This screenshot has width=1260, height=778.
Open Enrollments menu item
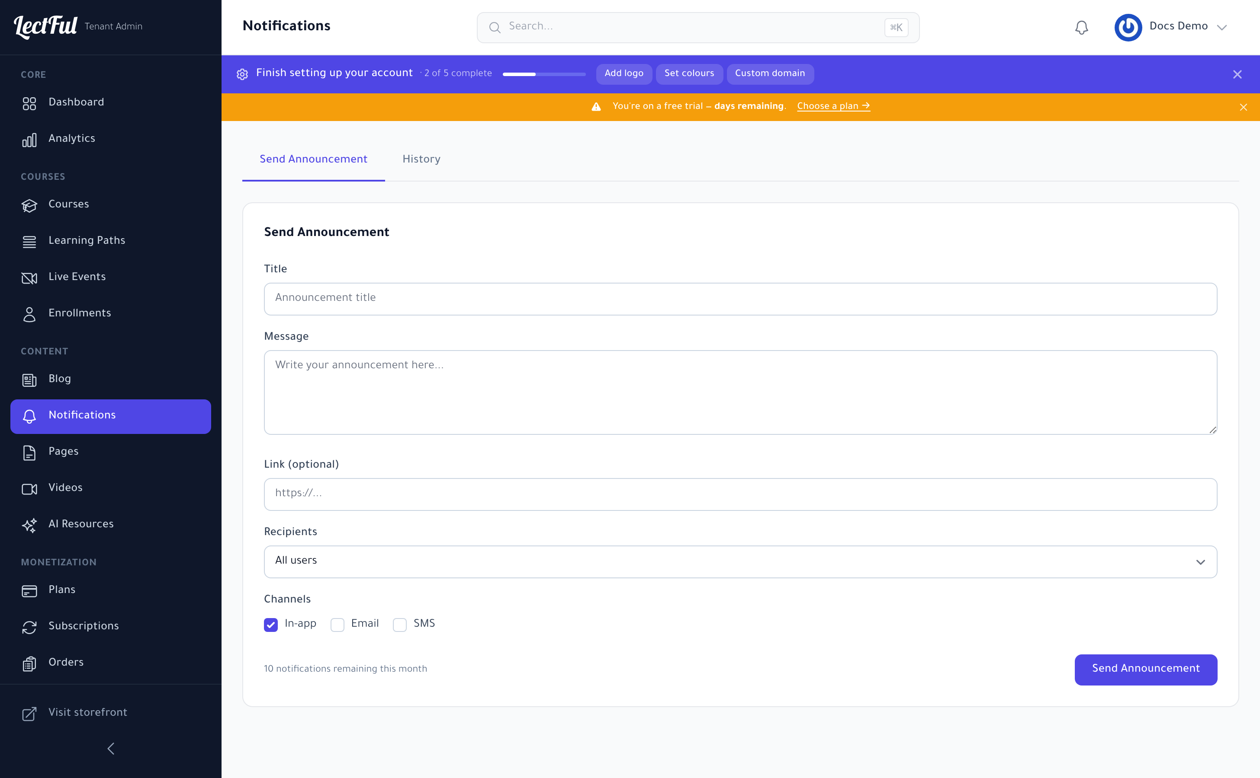click(x=110, y=314)
